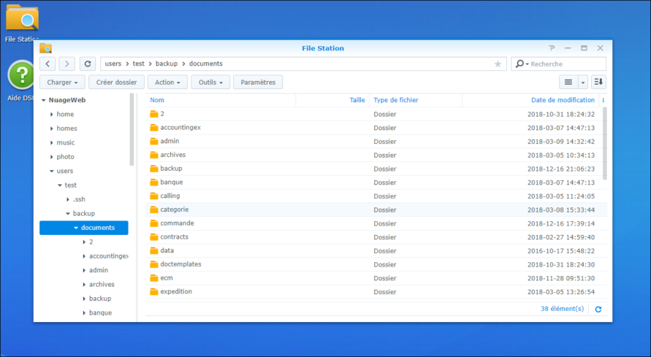Select the archives folder row in the list
The height and width of the screenshot is (357, 651).
[x=376, y=155]
